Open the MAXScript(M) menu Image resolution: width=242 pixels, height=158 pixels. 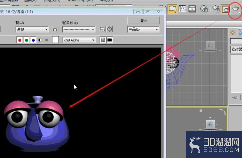coord(80,1)
